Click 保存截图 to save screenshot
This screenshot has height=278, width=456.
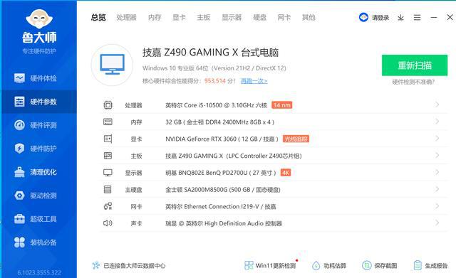[380, 265]
